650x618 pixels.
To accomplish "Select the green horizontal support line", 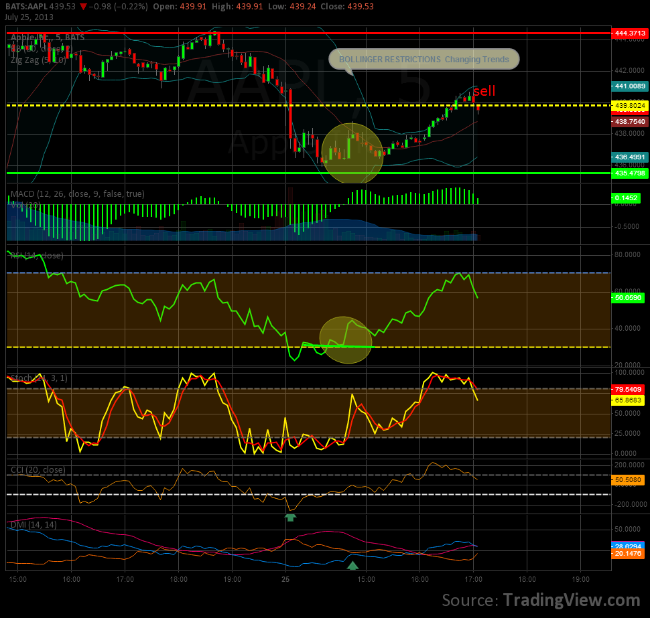I will 308,173.
